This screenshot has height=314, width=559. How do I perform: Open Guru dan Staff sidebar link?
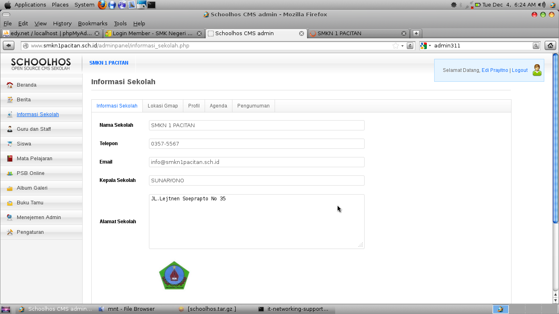[34, 129]
